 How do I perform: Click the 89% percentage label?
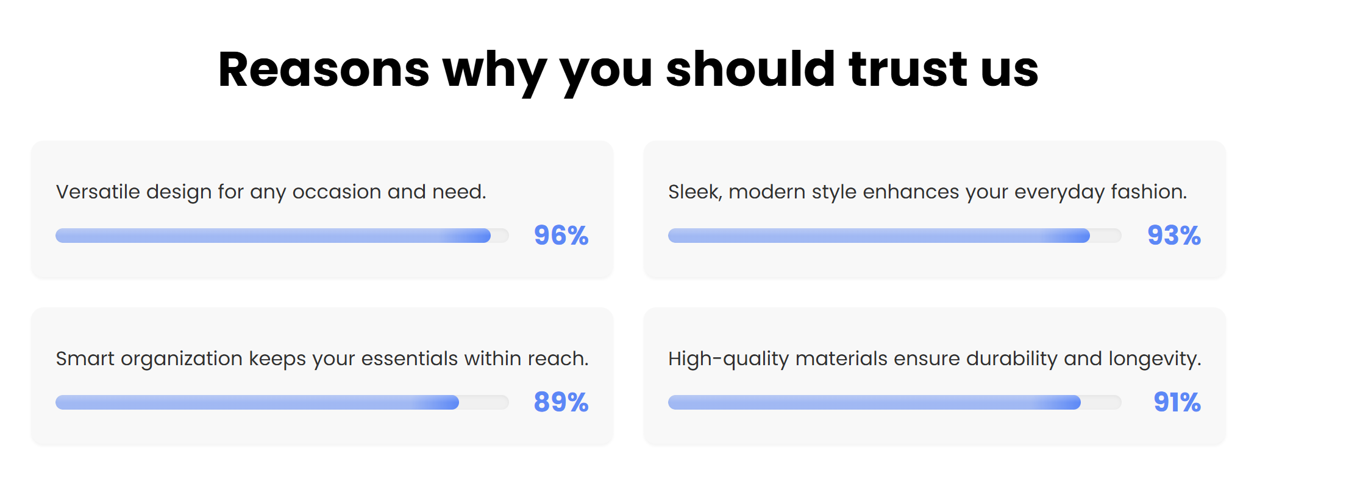click(561, 402)
